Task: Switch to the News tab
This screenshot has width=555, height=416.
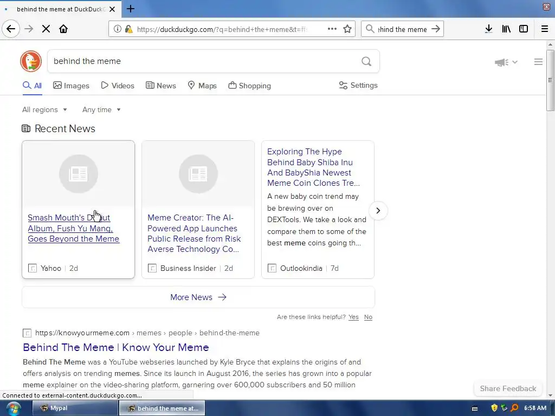Action: [x=160, y=86]
